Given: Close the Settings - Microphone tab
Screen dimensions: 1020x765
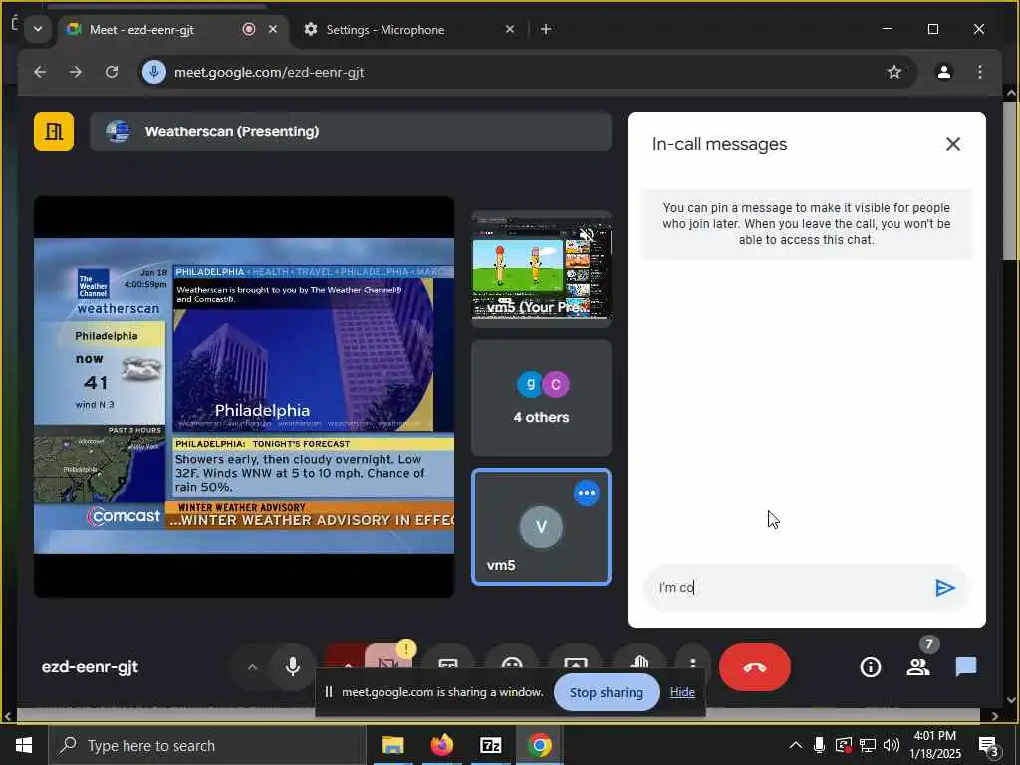Looking at the screenshot, I should (x=510, y=29).
